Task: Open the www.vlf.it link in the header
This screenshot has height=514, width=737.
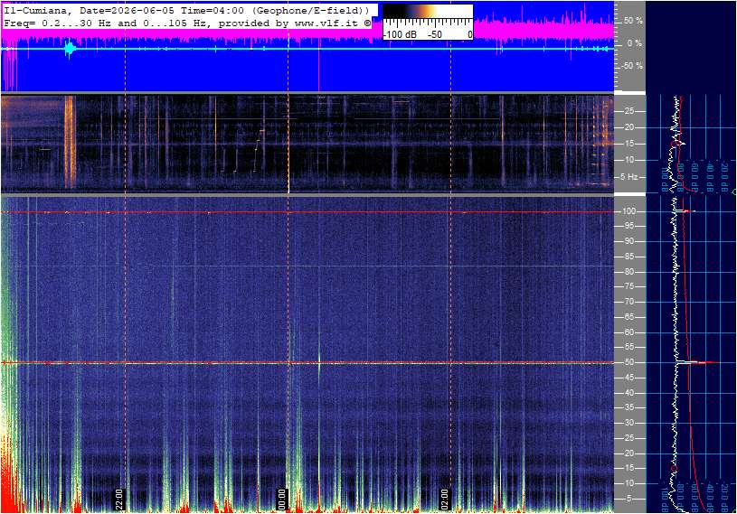Action: pos(328,23)
